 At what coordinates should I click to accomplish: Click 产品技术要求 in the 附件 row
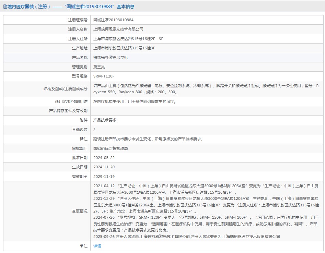[x=105, y=120]
